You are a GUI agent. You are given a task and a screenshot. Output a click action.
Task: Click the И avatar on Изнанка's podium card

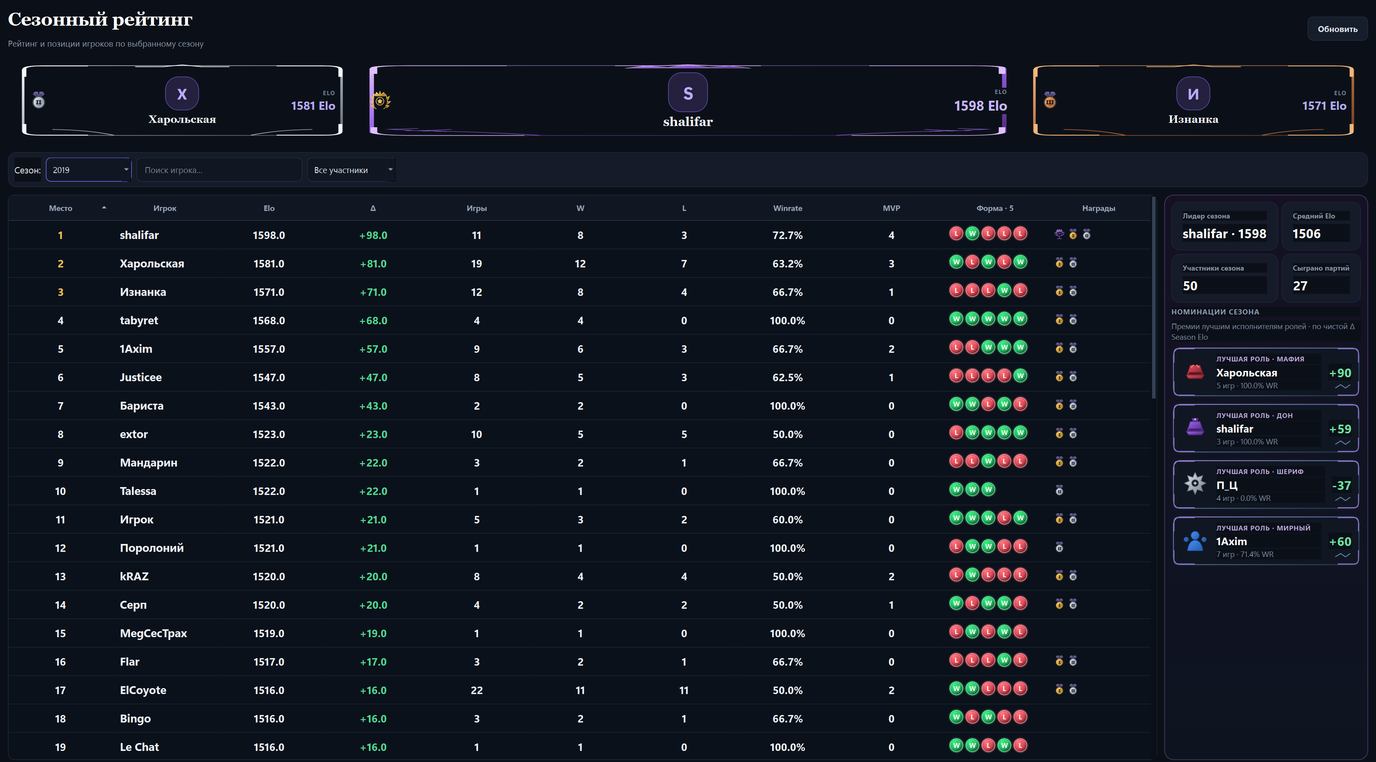click(1193, 94)
